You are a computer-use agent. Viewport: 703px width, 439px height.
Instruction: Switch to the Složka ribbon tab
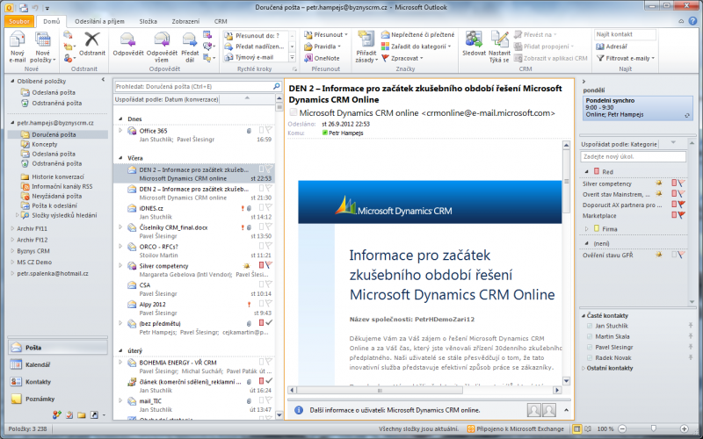(x=148, y=21)
